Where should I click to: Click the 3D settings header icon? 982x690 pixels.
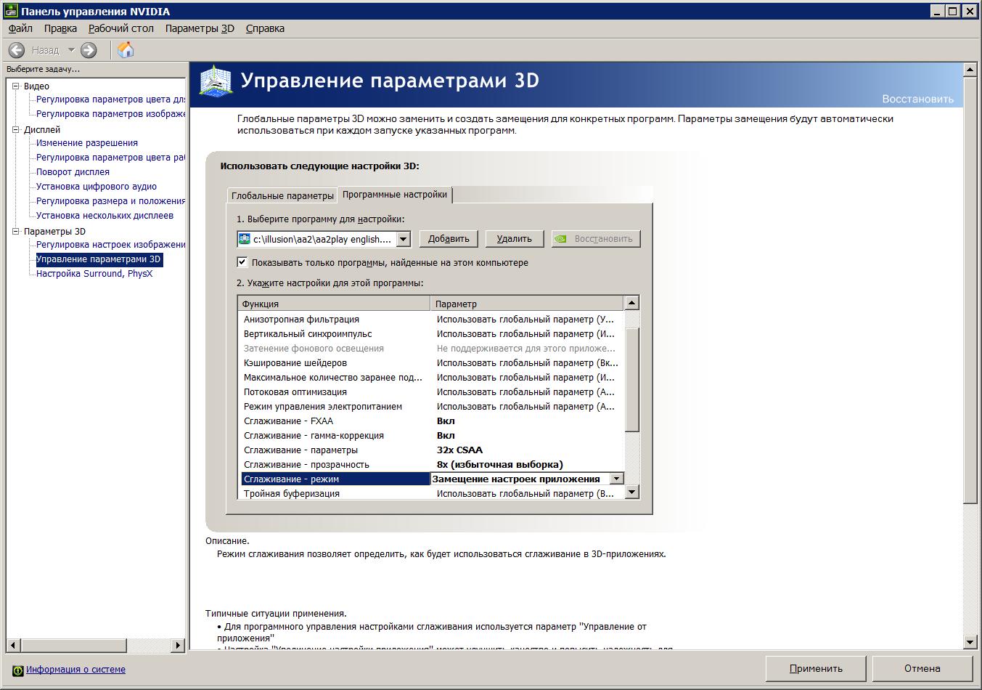click(x=215, y=81)
